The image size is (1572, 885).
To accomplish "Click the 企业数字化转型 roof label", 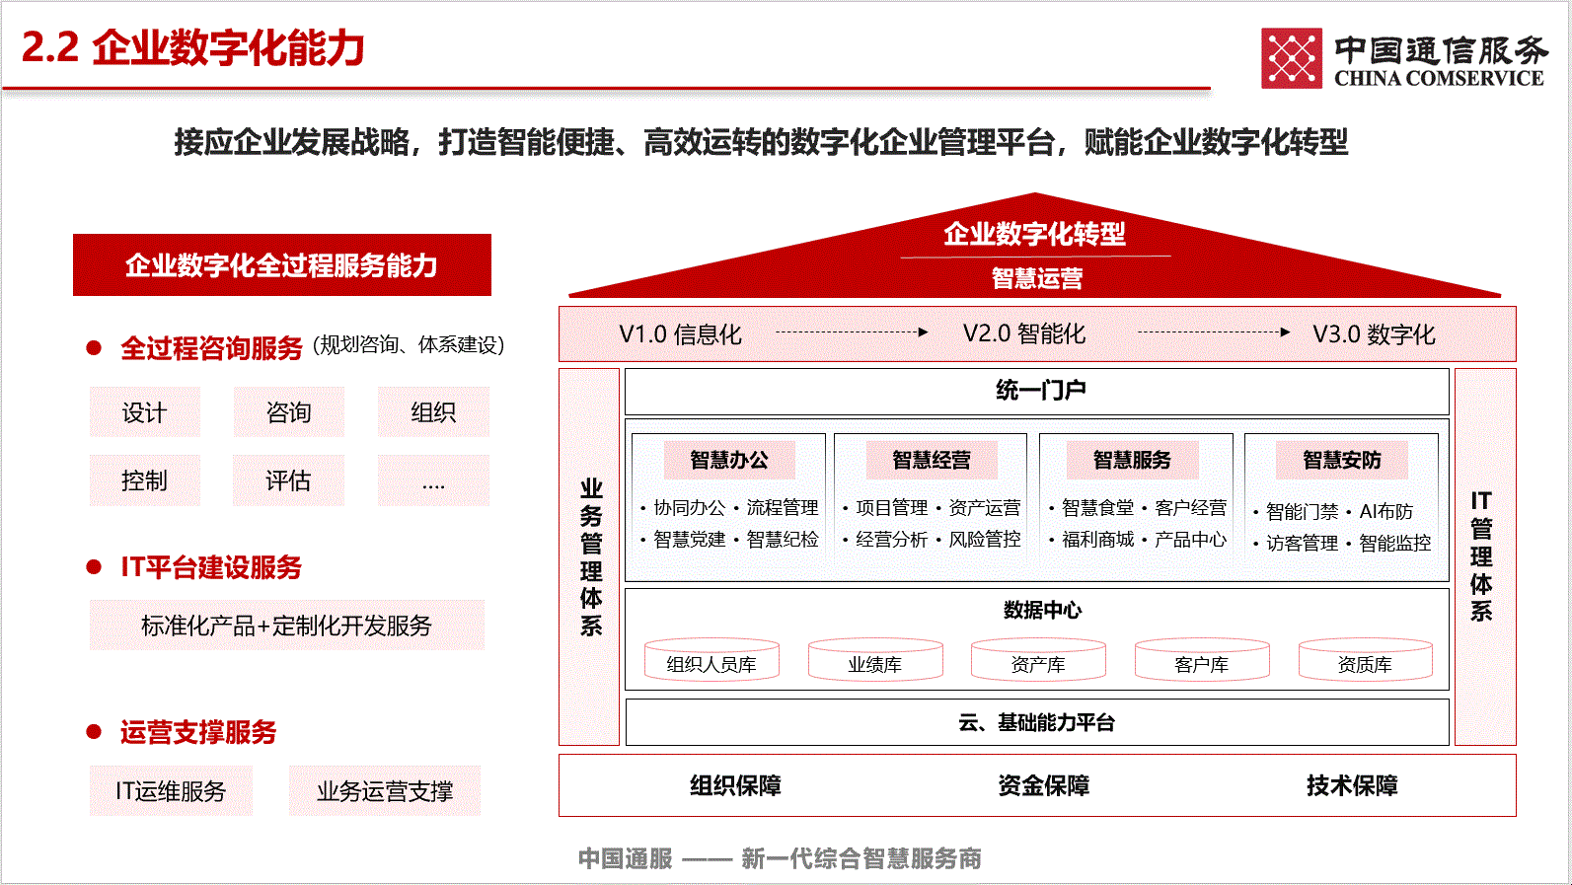I will tap(1034, 234).
